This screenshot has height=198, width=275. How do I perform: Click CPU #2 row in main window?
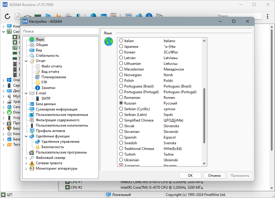134,188
